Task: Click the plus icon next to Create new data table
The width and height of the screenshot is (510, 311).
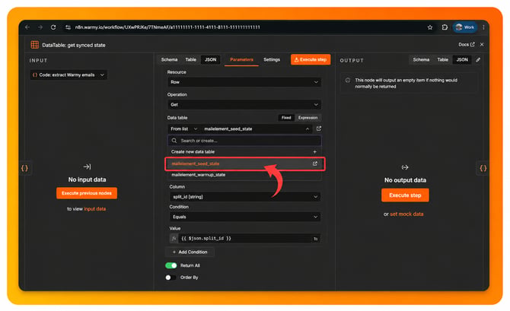Action: [314, 152]
